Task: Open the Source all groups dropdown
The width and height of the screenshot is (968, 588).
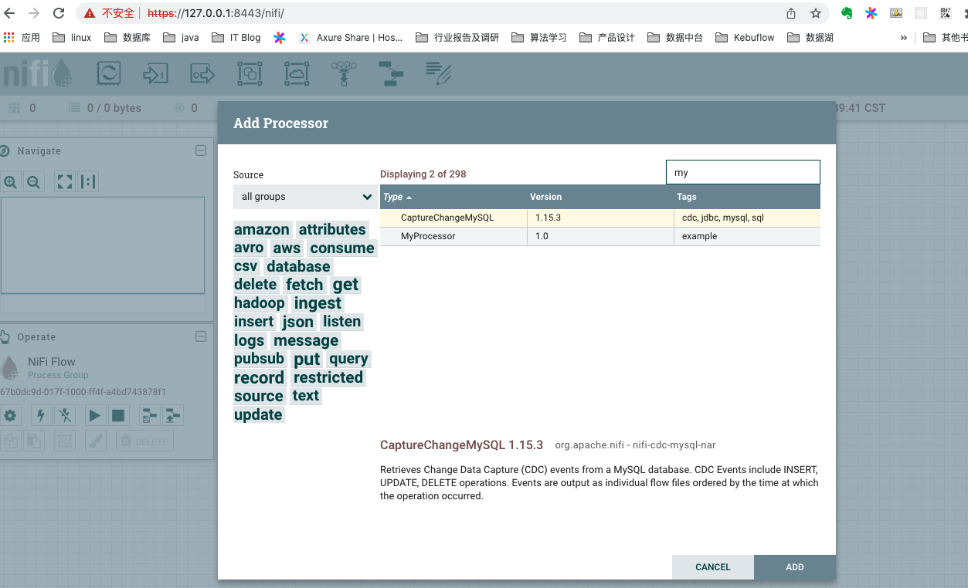Action: 306,197
